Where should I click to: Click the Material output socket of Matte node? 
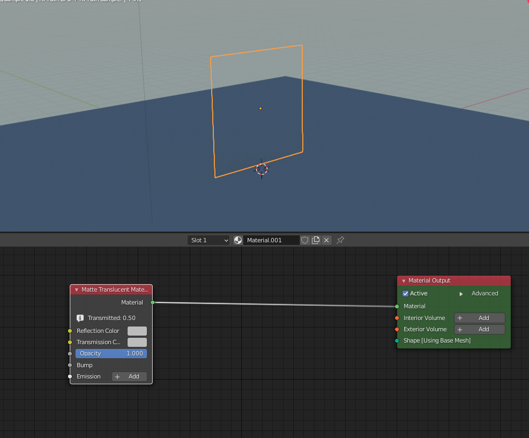click(x=153, y=303)
